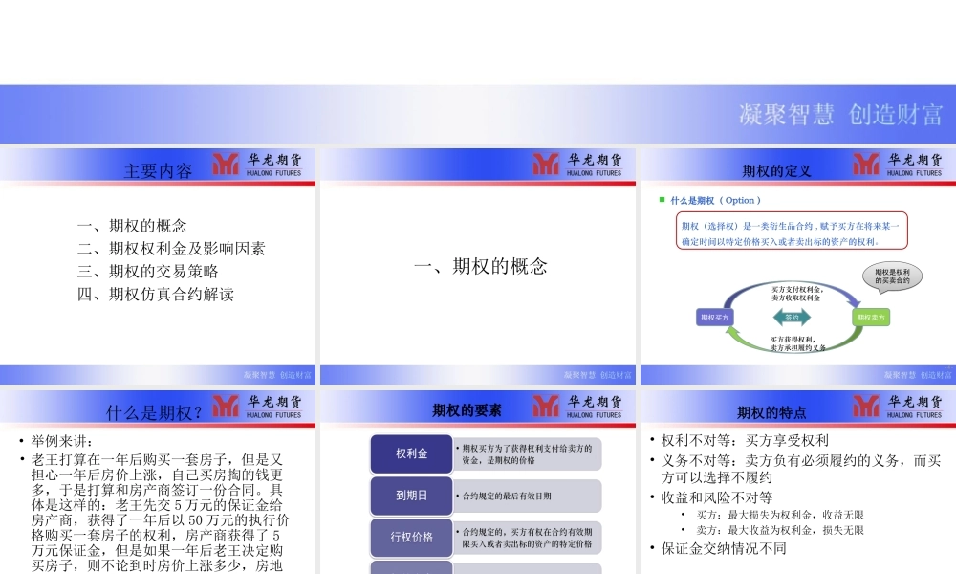Expand the 行权价格 rounded header box
This screenshot has width=956, height=574.
411,538
